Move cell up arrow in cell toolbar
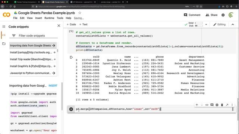Image resolution: width=239 pixels, height=134 pixels. click(197, 105)
